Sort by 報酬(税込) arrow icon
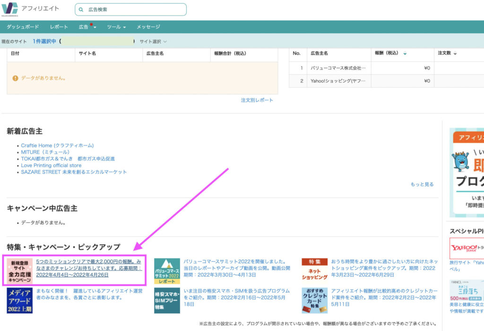Screen dimensions: 484x331 pos(405,54)
